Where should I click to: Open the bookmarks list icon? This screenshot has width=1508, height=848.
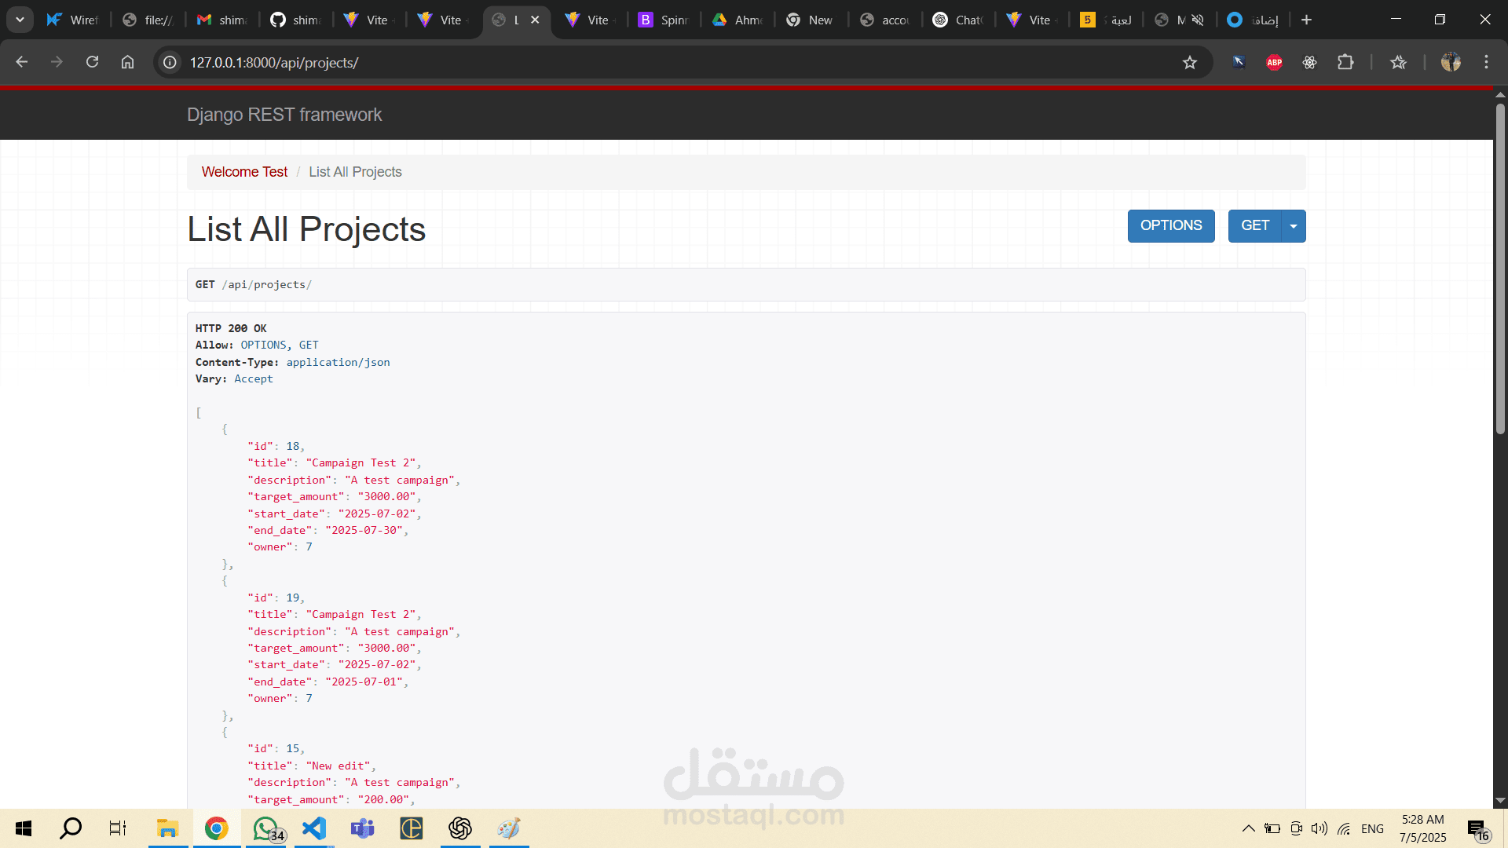1398,63
